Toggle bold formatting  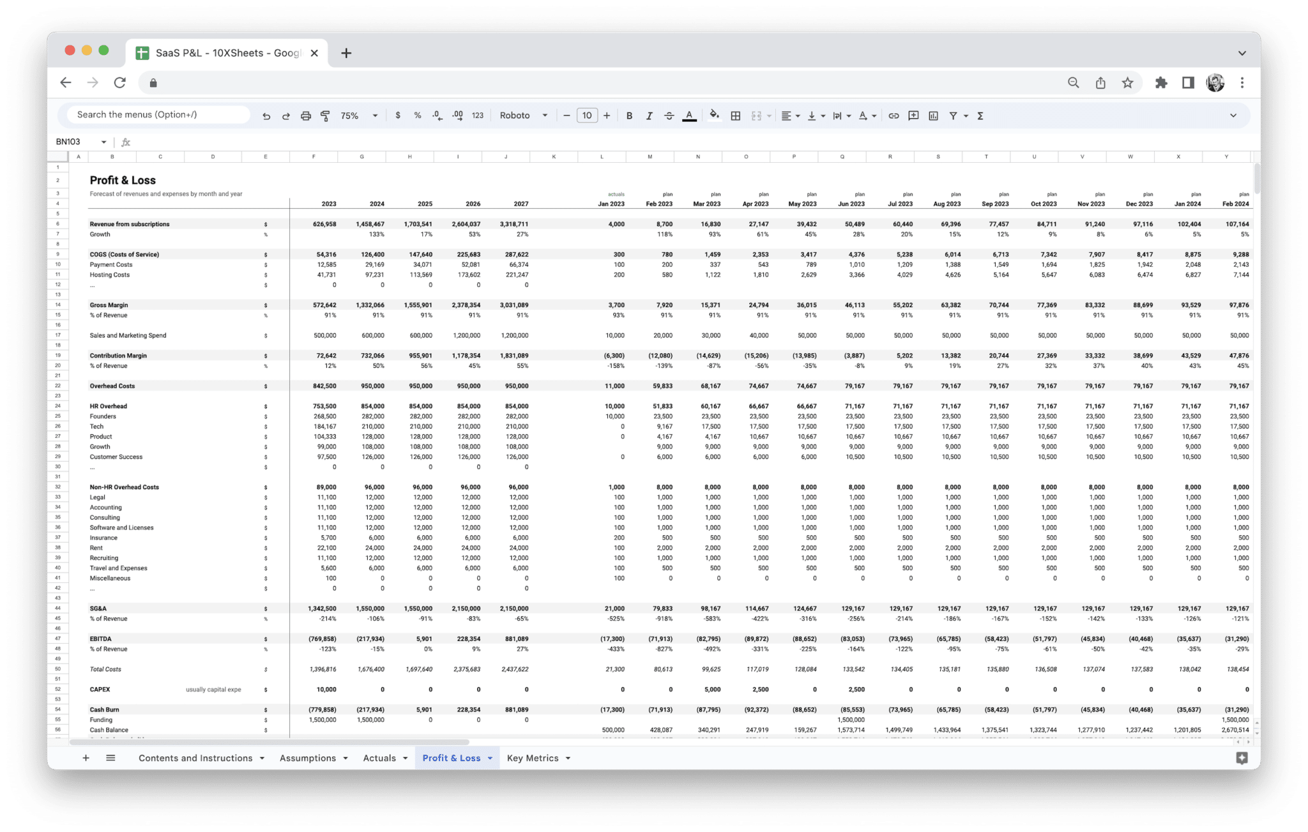coord(630,115)
